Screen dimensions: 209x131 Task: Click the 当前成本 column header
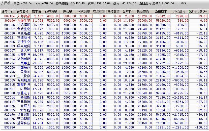[x=161, y=11]
